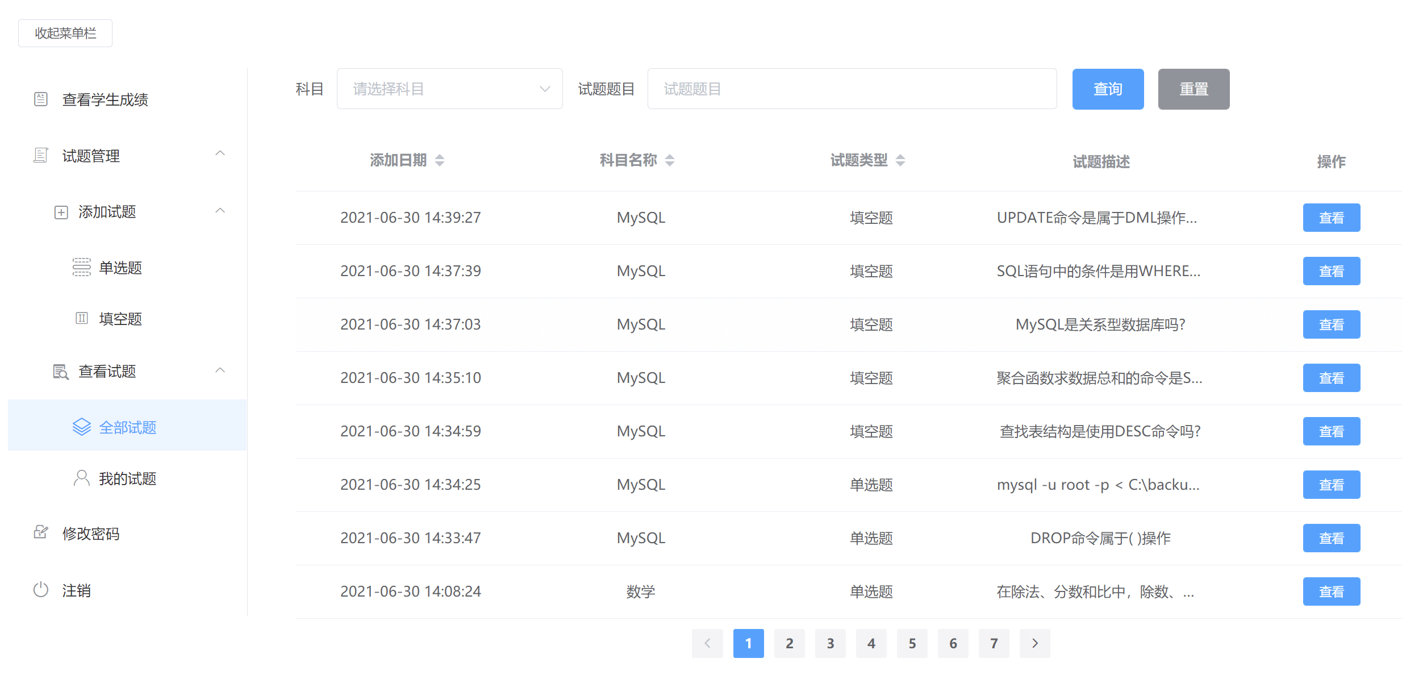
Task: Click 注销 to log out
Action: pyautogui.click(x=128, y=590)
